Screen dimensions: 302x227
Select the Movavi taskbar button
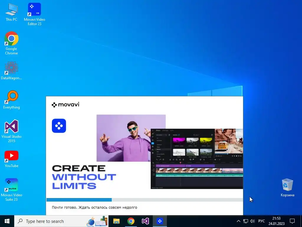coord(160,221)
